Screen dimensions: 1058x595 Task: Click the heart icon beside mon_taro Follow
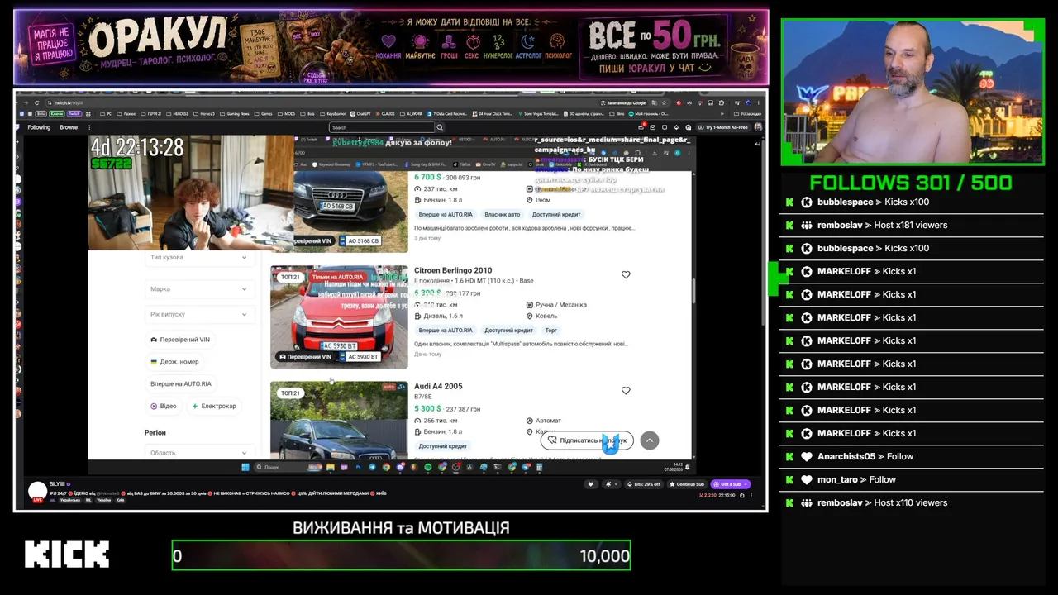point(807,479)
